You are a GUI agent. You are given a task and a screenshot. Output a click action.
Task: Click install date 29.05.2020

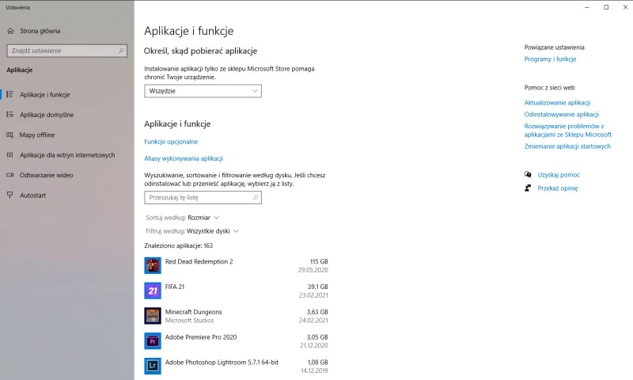(313, 270)
